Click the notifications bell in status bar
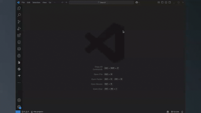Image resolution: width=201 pixels, height=113 pixels. 182,112
